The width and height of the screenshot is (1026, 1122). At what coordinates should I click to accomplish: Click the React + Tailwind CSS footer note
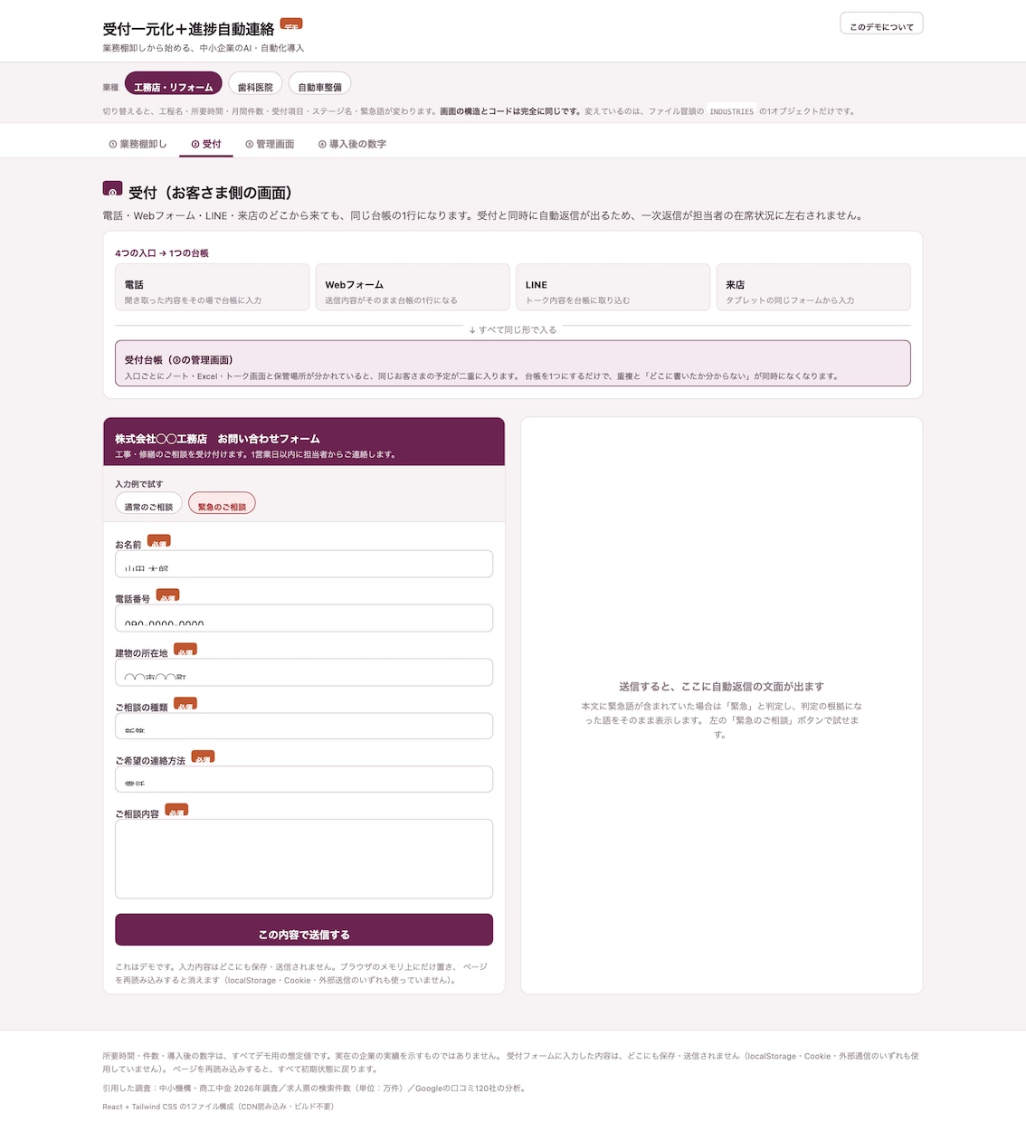pos(218,1107)
